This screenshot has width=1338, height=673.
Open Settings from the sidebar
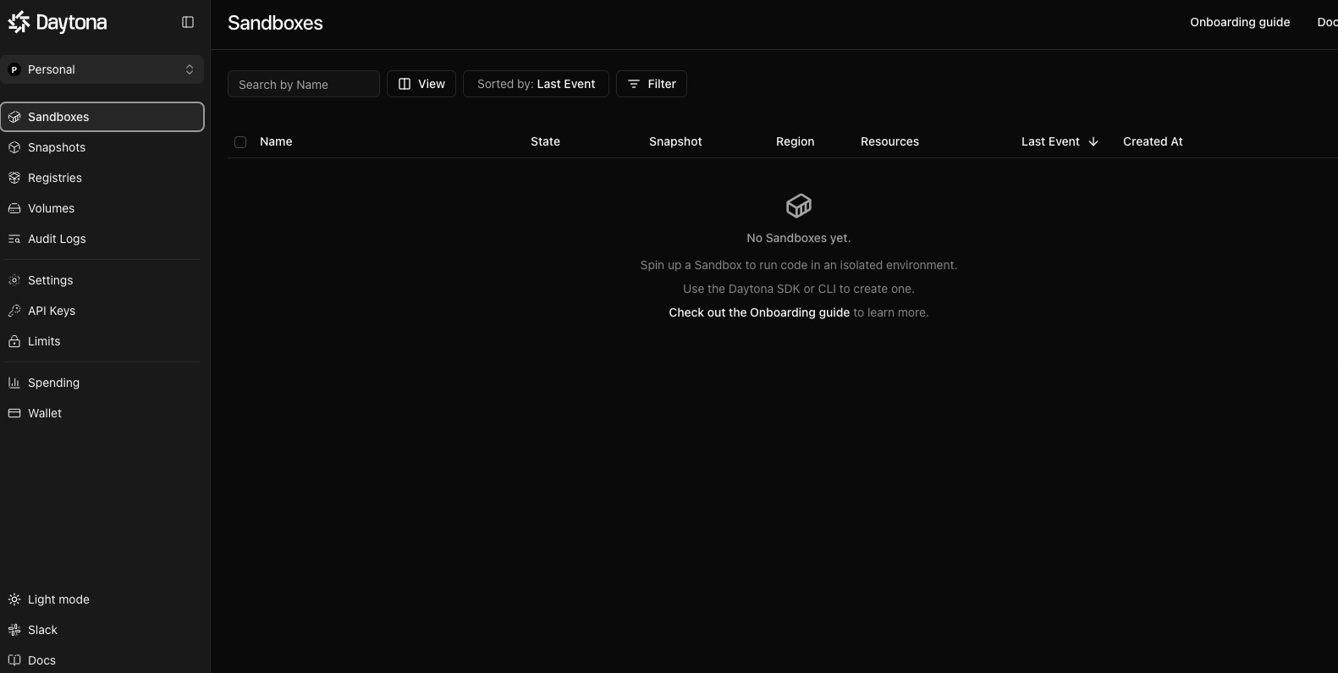tap(50, 280)
